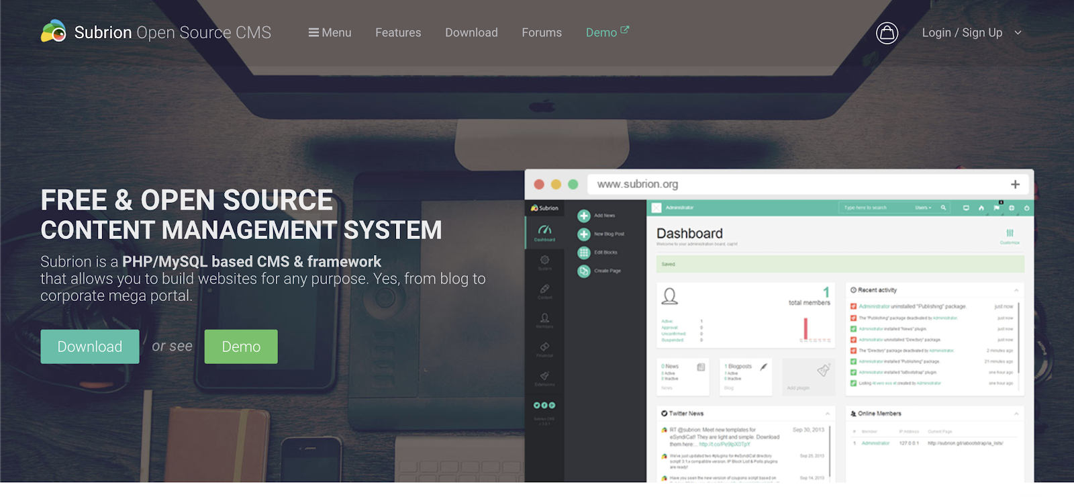Click Create Page icon in preview
Screen dimensions: 1074x497
[584, 271]
